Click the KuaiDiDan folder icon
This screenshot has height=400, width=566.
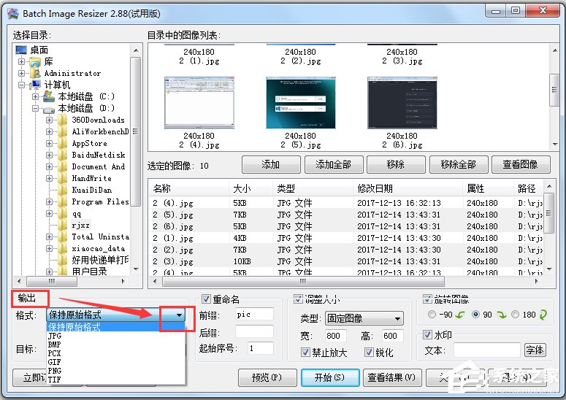click(x=63, y=190)
